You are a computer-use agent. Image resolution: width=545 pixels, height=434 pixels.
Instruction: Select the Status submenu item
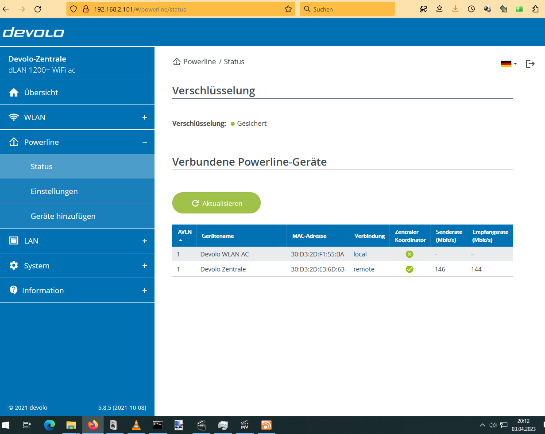point(77,167)
